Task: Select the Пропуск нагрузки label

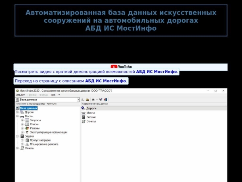Action: [40, 140]
